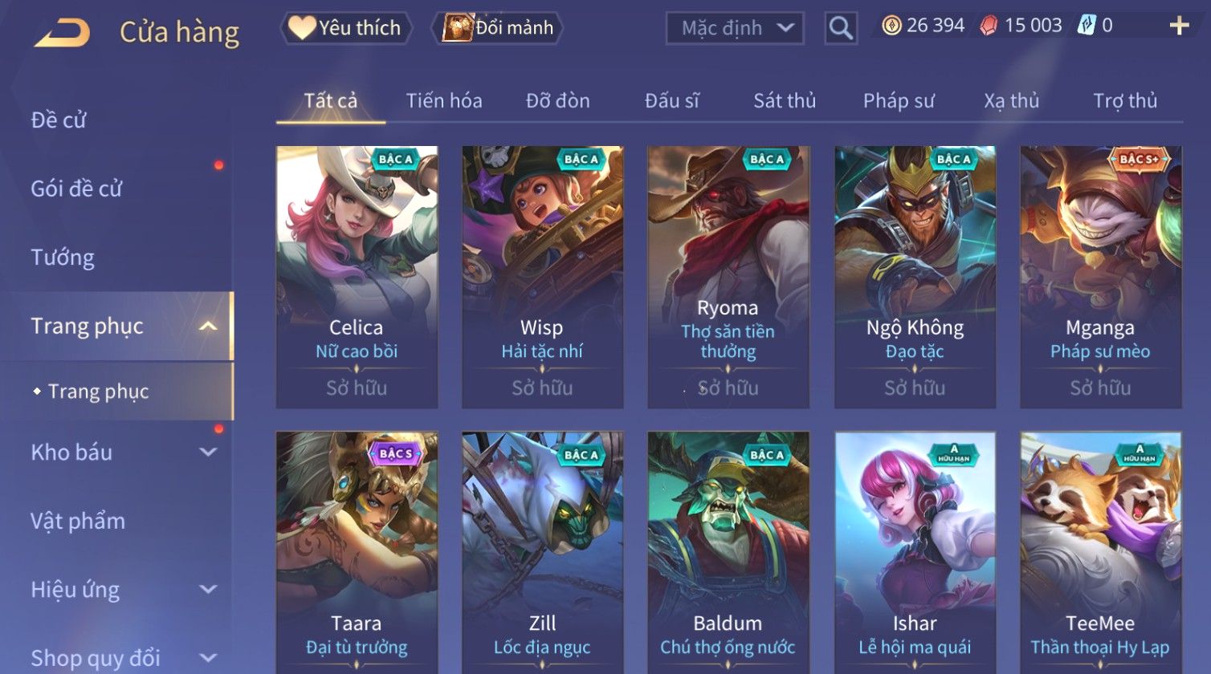Screen dimensions: 1211x674
Task: Expand the Hiệu ứng sidebar section
Action: click(208, 590)
